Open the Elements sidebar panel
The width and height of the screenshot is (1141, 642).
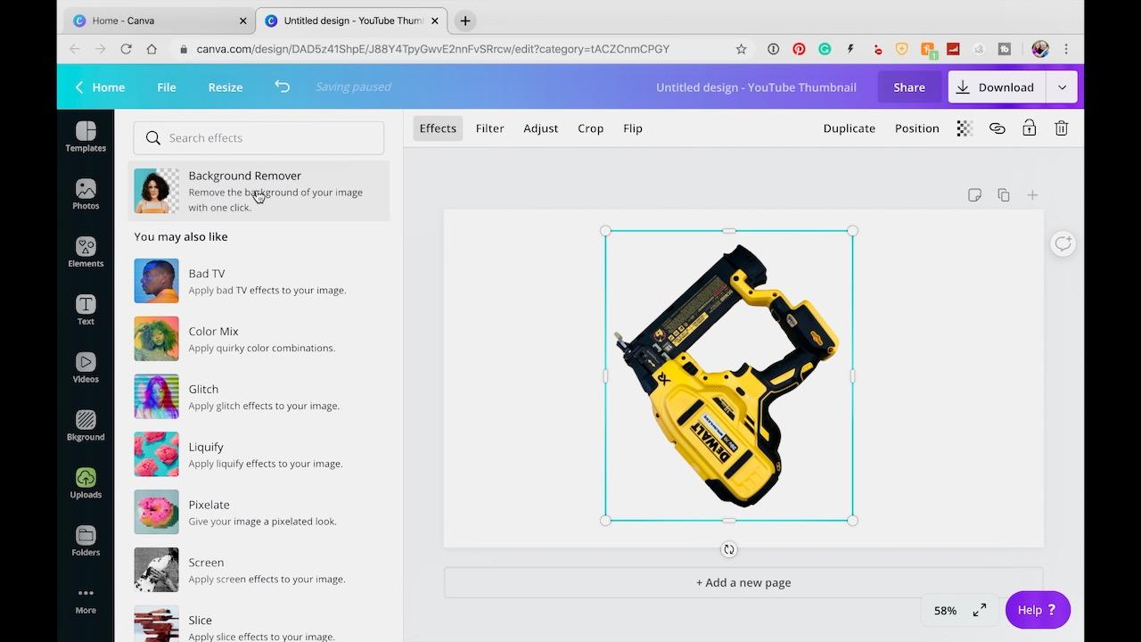85,251
